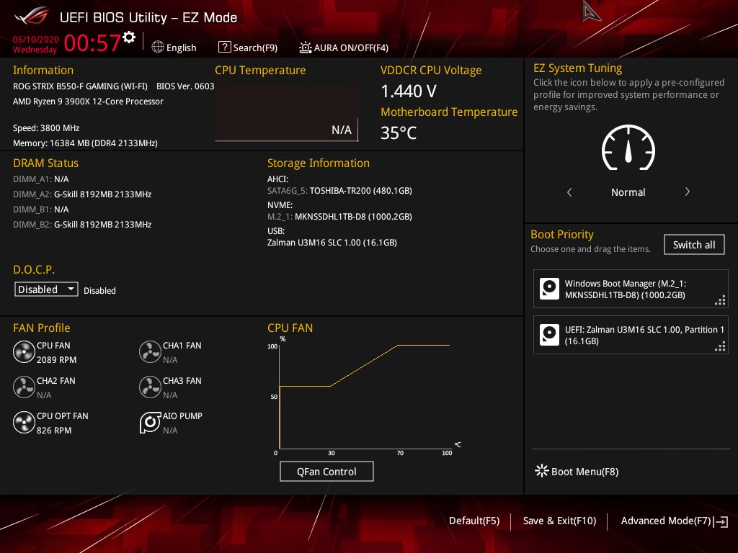Click the globe icon beside English
The image size is (738, 553).
158,47
